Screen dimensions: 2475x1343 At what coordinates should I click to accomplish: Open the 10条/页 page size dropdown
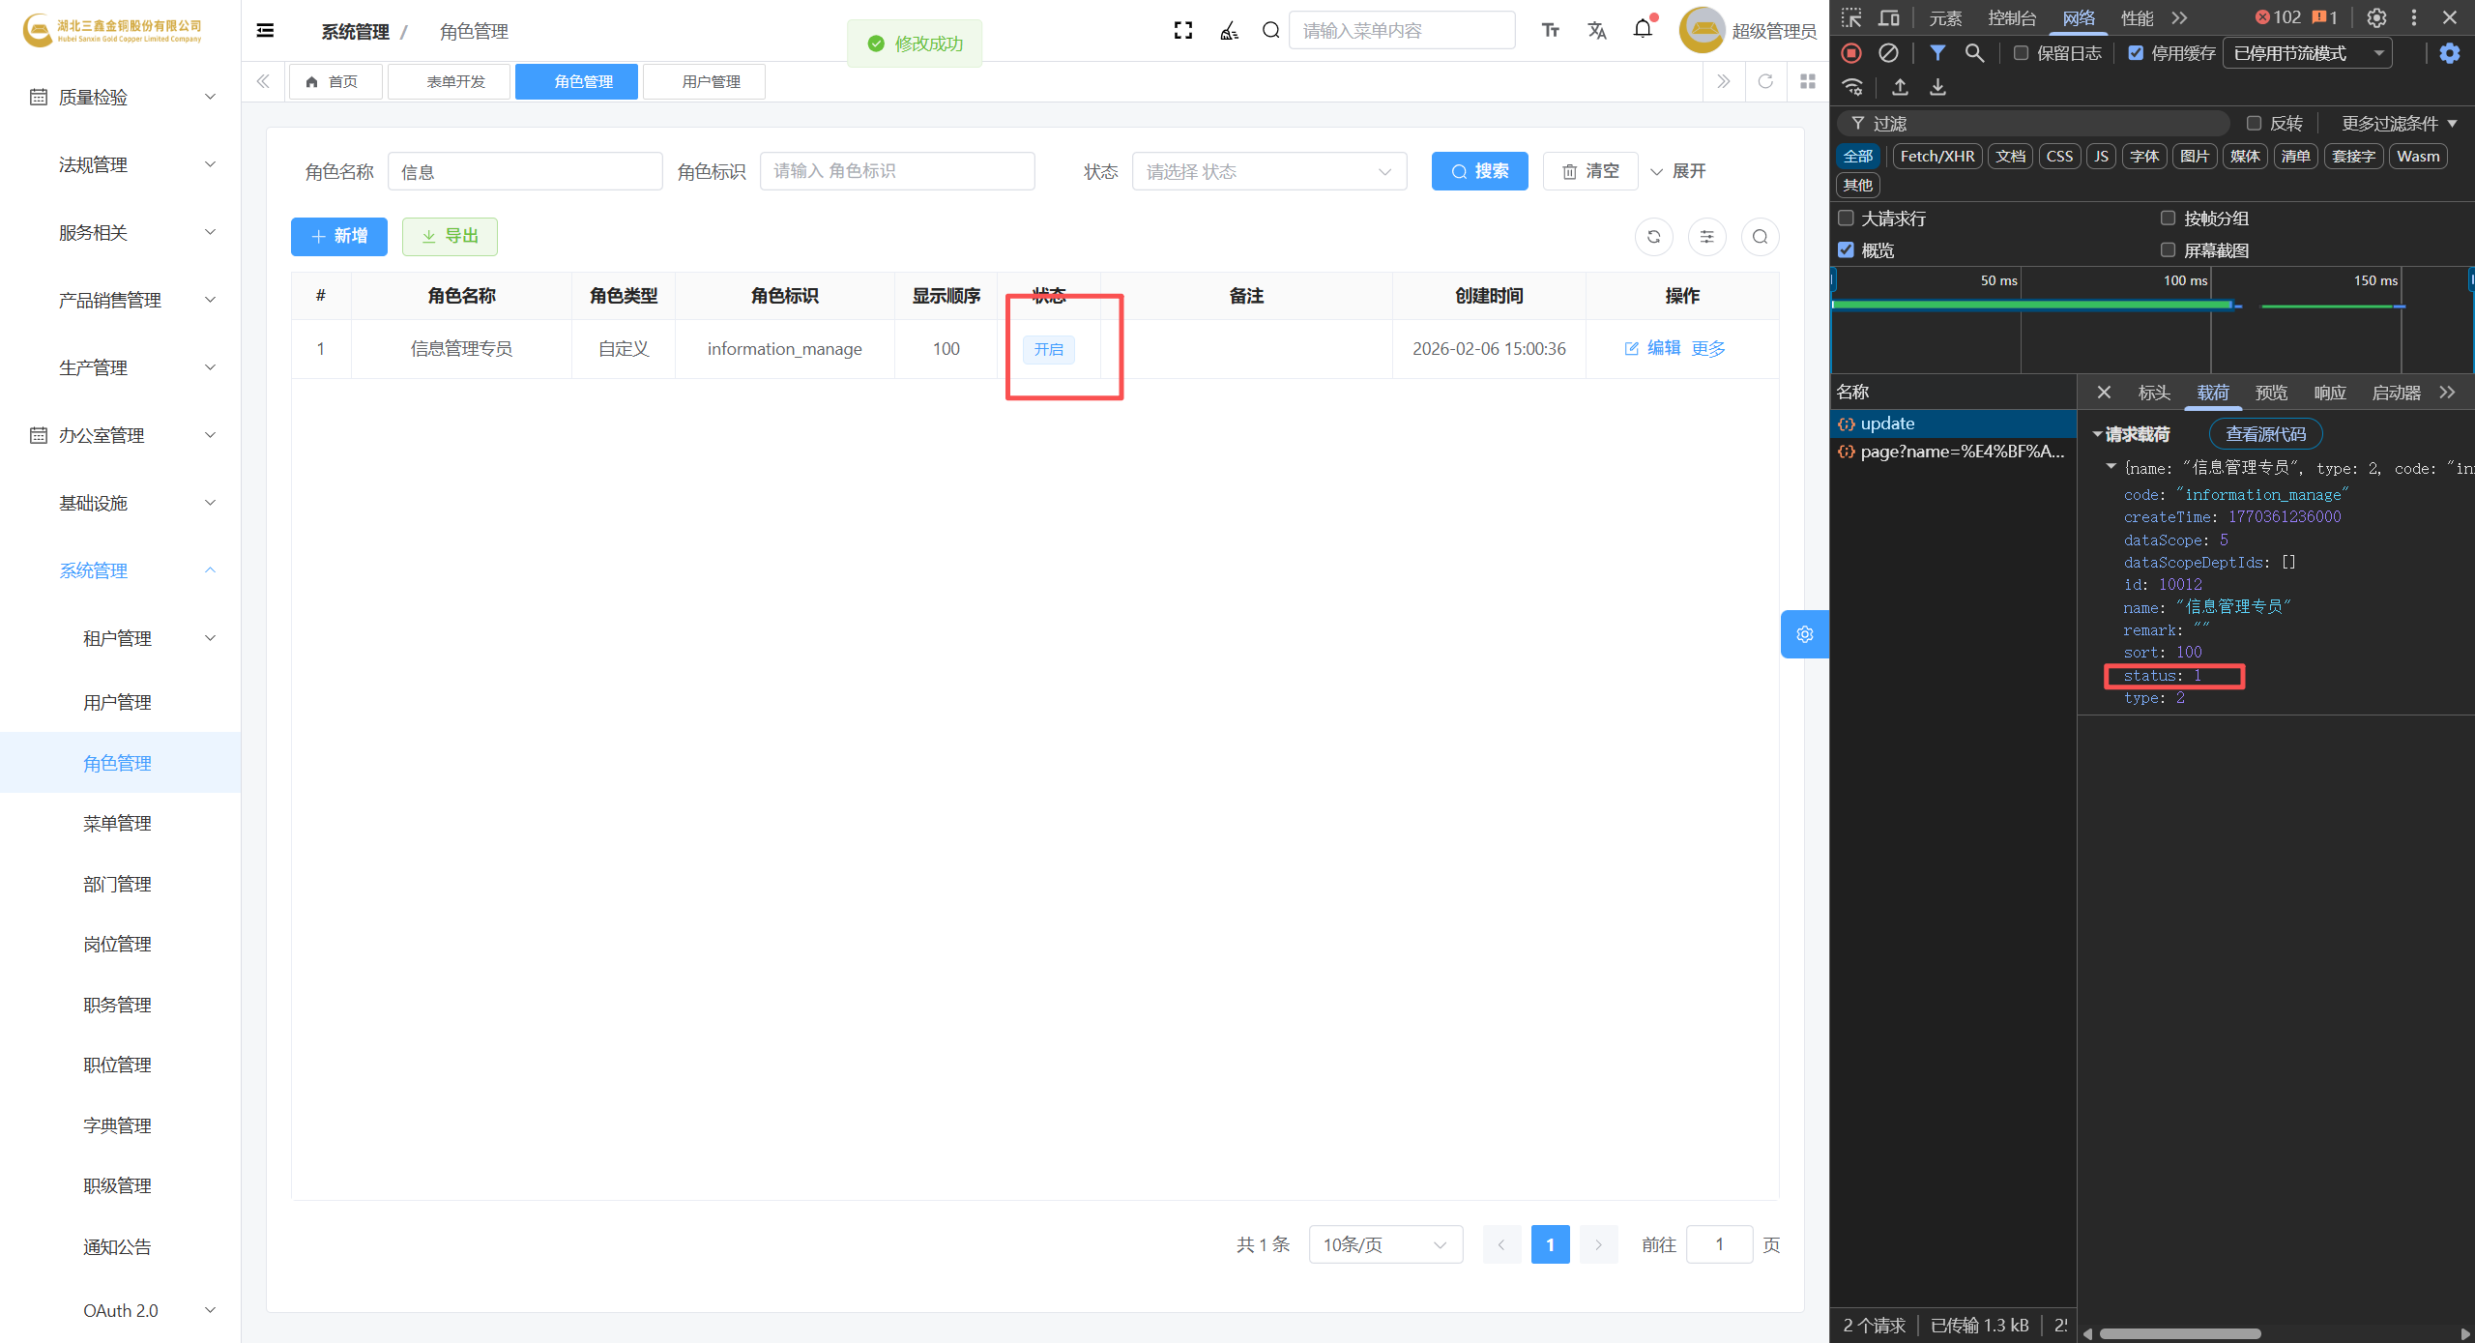point(1384,1244)
